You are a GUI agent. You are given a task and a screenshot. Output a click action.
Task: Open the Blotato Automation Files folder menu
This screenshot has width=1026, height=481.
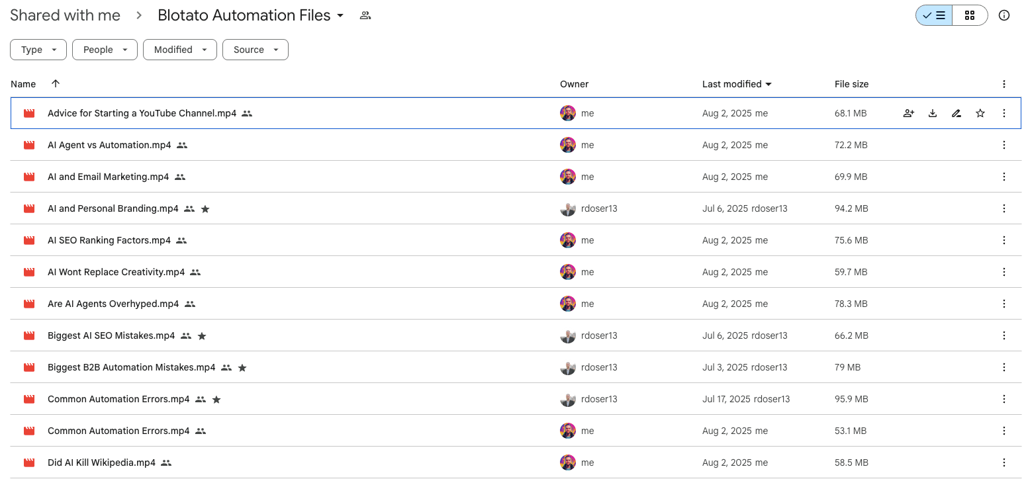coord(251,16)
